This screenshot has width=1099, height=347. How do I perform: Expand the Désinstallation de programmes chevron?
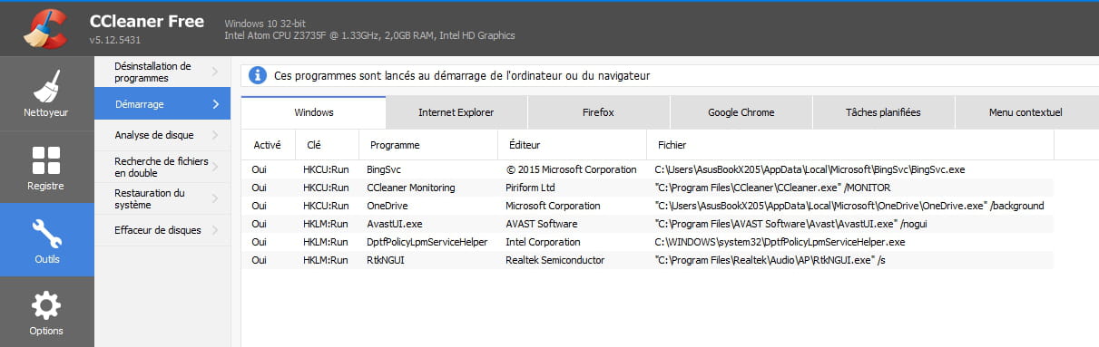point(215,72)
